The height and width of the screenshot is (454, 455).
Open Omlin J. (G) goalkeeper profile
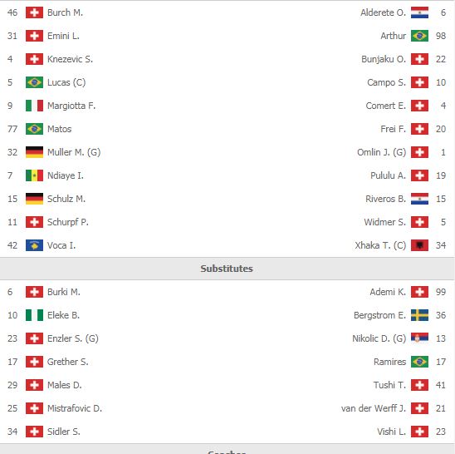[381, 152]
